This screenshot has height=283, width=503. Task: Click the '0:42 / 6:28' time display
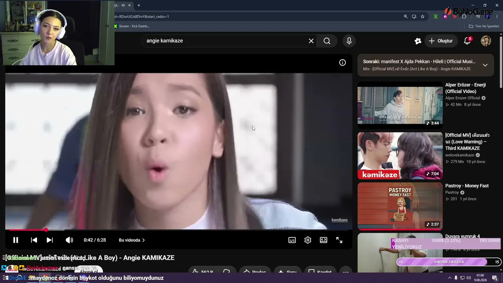point(95,240)
